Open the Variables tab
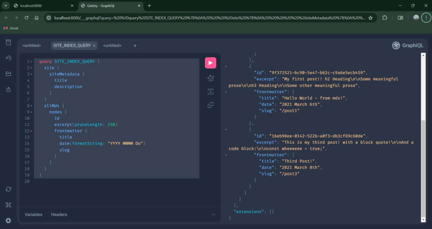432x229 pixels. pos(33,214)
